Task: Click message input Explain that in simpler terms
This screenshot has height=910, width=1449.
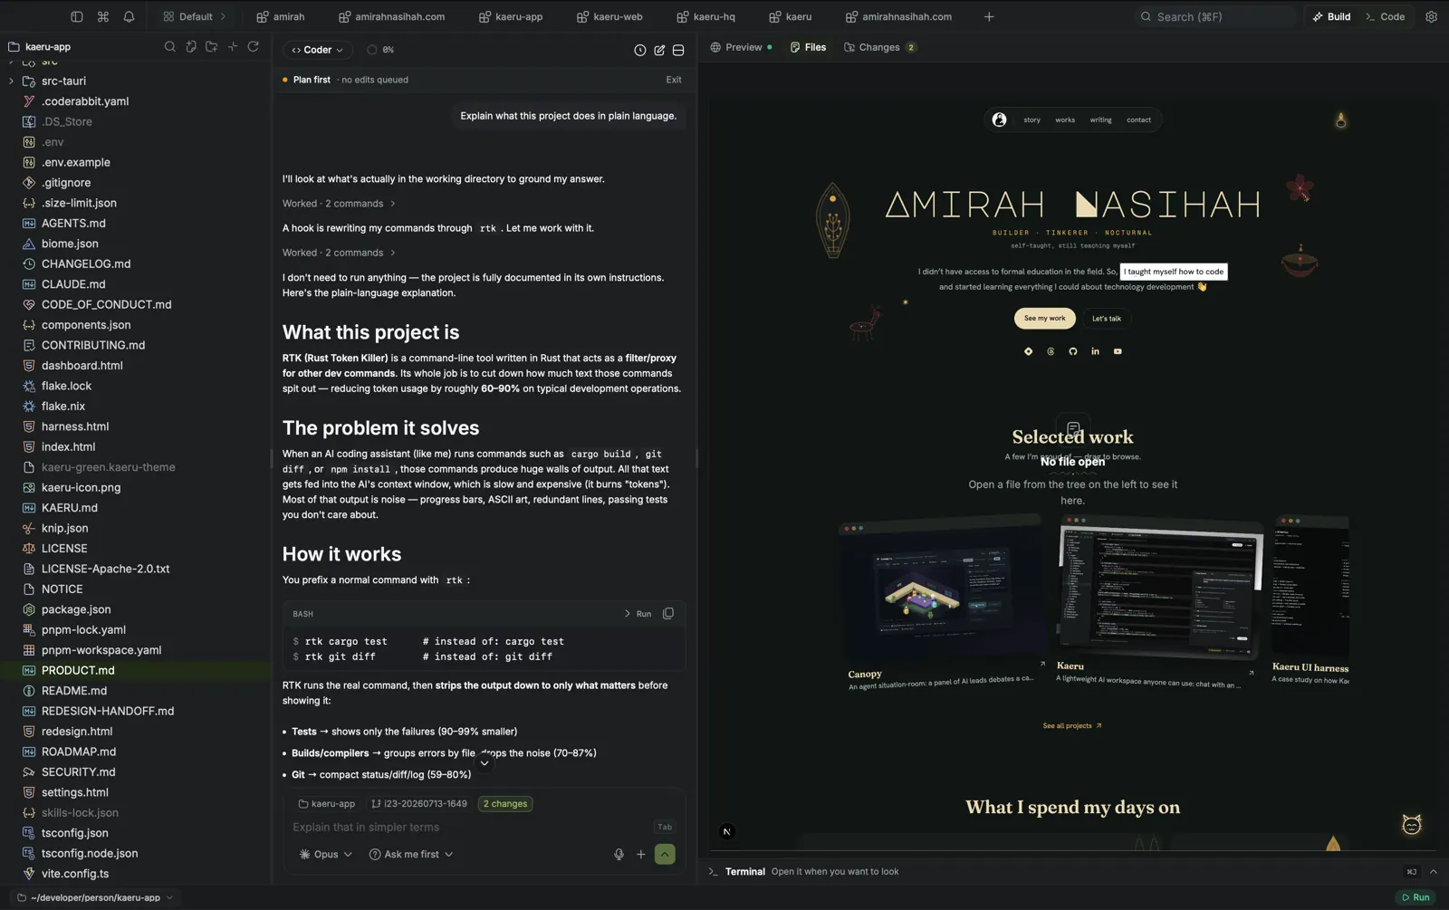Action: coord(468,827)
